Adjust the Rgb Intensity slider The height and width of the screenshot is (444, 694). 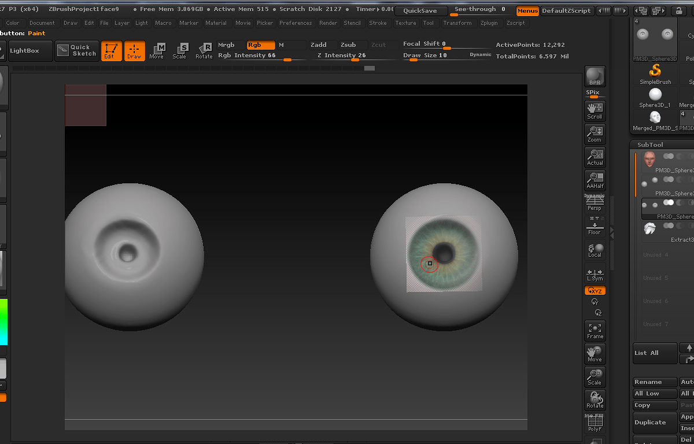[x=263, y=56]
